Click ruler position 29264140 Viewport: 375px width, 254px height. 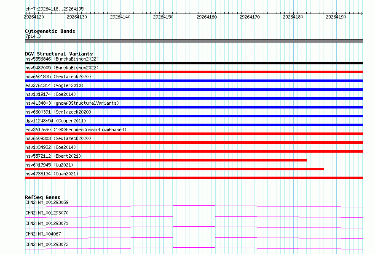click(x=120, y=17)
